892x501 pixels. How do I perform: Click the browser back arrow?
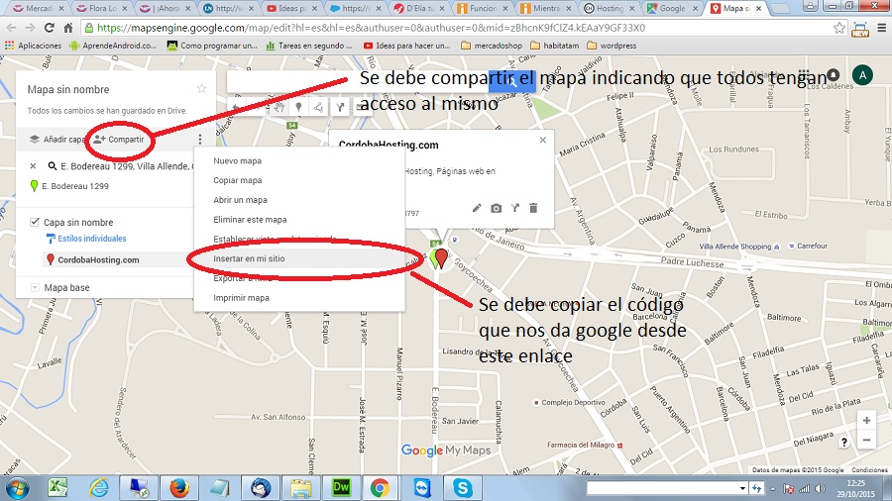click(x=11, y=28)
